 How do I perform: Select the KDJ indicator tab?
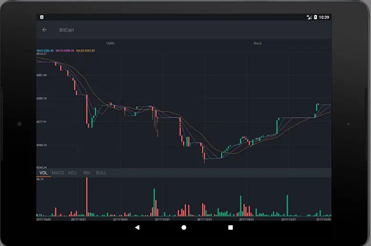click(x=72, y=173)
